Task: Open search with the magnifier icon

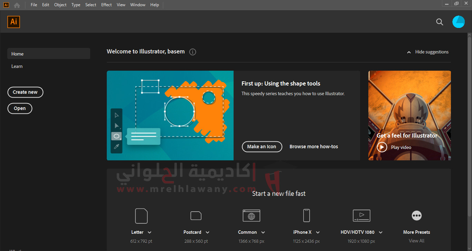Action: click(440, 22)
